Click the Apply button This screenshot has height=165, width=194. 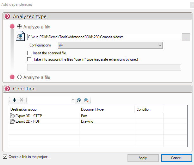[x=142, y=158]
